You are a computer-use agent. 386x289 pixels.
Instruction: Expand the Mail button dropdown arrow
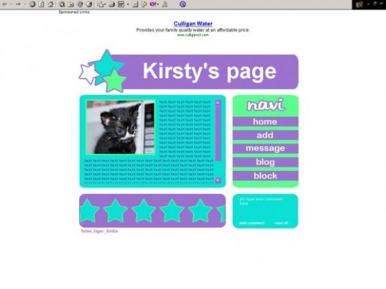[105, 5]
